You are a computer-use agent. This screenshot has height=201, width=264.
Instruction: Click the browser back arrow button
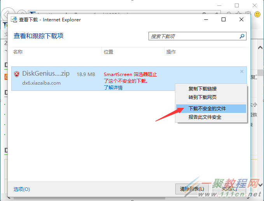tap(7, 13)
